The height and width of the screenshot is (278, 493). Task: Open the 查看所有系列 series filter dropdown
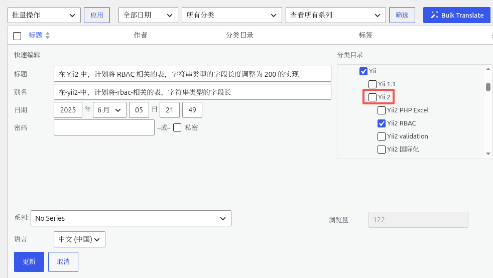(x=336, y=15)
